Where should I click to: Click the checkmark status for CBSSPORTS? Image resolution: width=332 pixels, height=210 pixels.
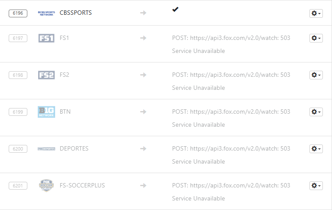(x=175, y=10)
